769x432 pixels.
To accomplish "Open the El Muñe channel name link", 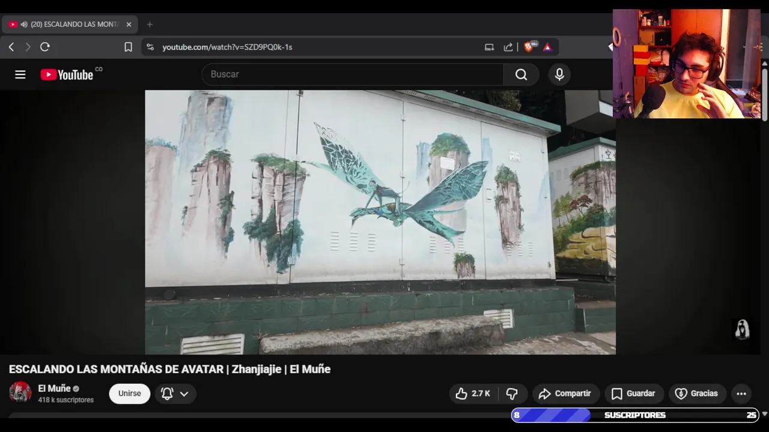I will click(x=54, y=388).
